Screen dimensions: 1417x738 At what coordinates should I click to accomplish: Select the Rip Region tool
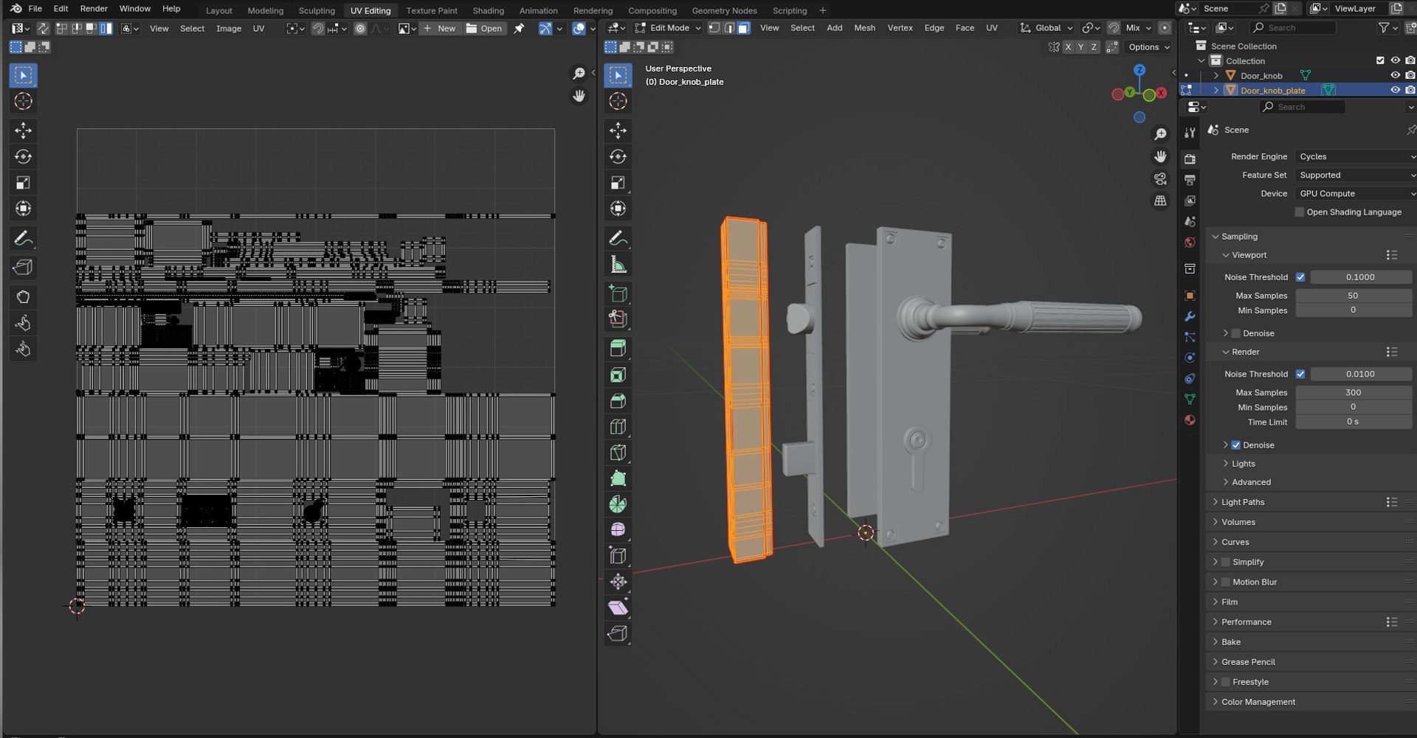[618, 633]
